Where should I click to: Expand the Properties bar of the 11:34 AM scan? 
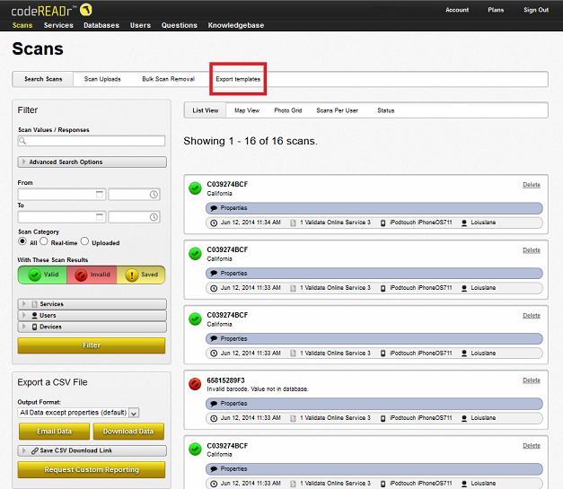[x=374, y=208]
